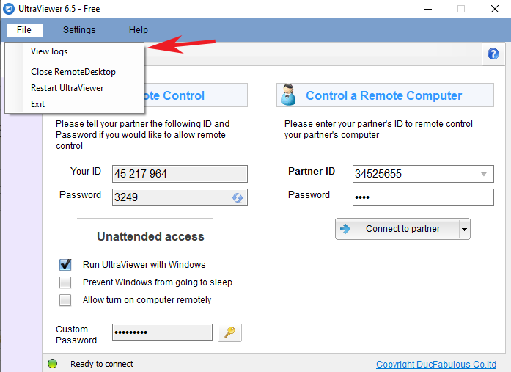The width and height of the screenshot is (511, 372).
Task: Click the blue help question mark icon
Action: (x=493, y=54)
